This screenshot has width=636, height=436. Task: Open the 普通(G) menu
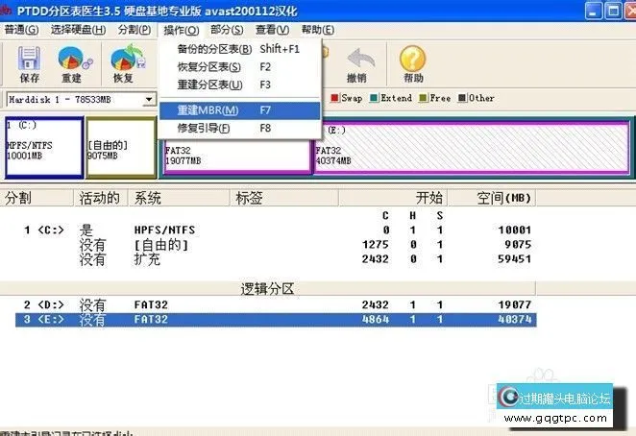tap(21, 30)
